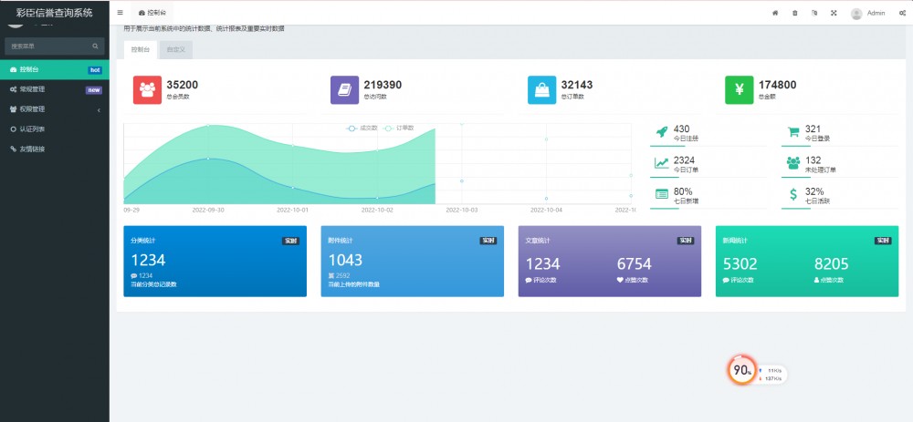Image resolution: width=913 pixels, height=422 pixels.
Task: Open the Admin user dropdown
Action: pyautogui.click(x=868, y=13)
